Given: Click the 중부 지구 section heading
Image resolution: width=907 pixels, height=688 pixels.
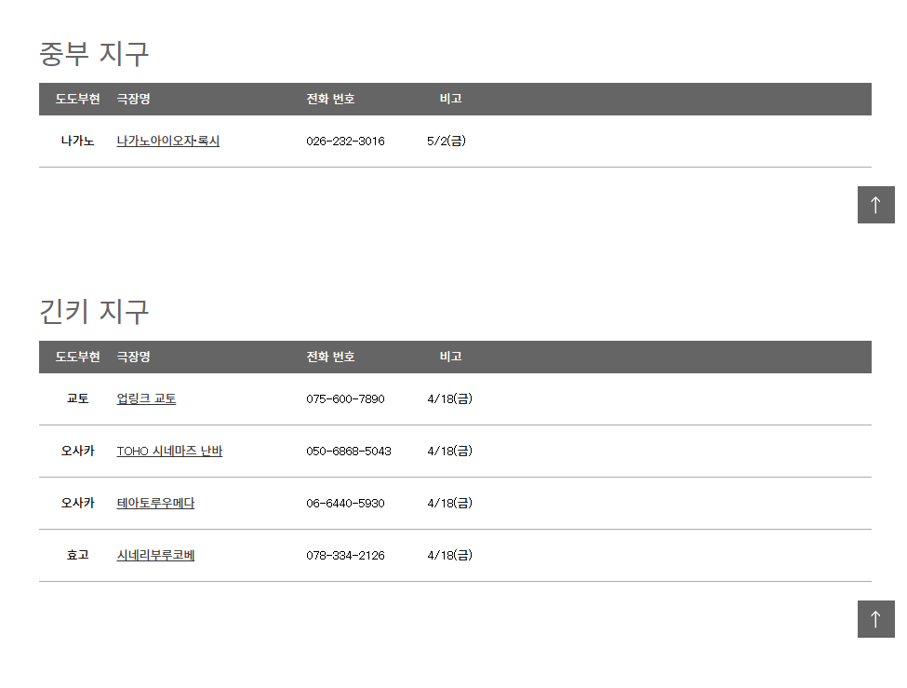Looking at the screenshot, I should pyautogui.click(x=94, y=53).
